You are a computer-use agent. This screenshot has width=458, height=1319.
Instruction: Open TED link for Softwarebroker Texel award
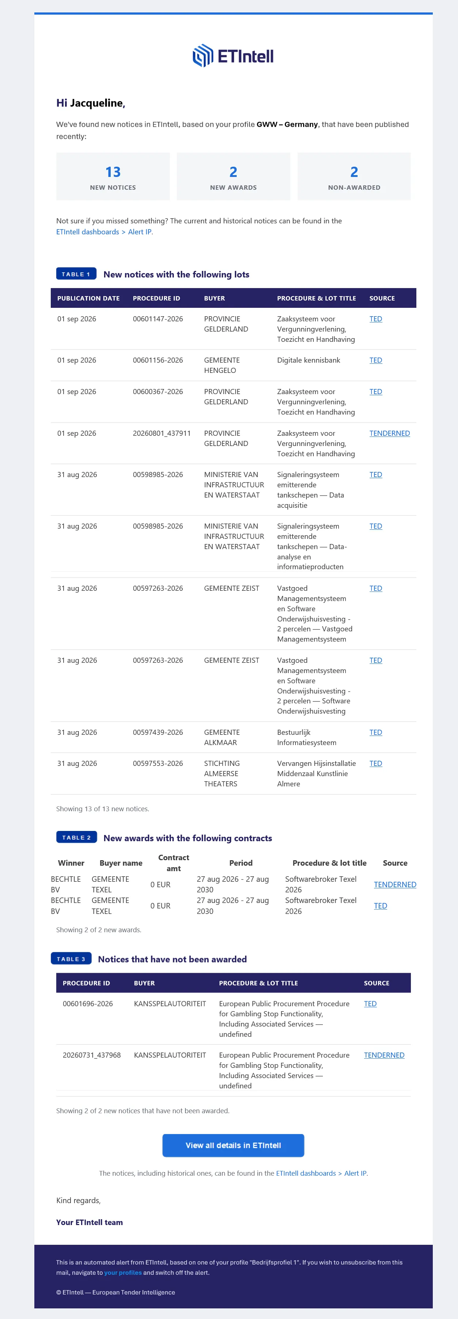pyautogui.click(x=380, y=906)
